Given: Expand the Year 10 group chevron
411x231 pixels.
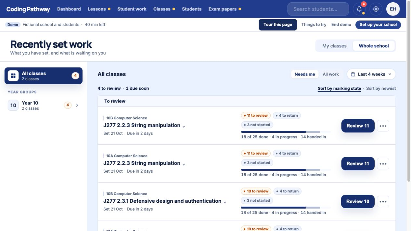Looking at the screenshot, I should [77, 105].
